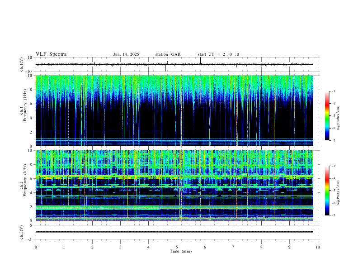Viewport: 358px width, 277px height.
Task: Click the time axis tick label '1'
Action: click(64, 247)
